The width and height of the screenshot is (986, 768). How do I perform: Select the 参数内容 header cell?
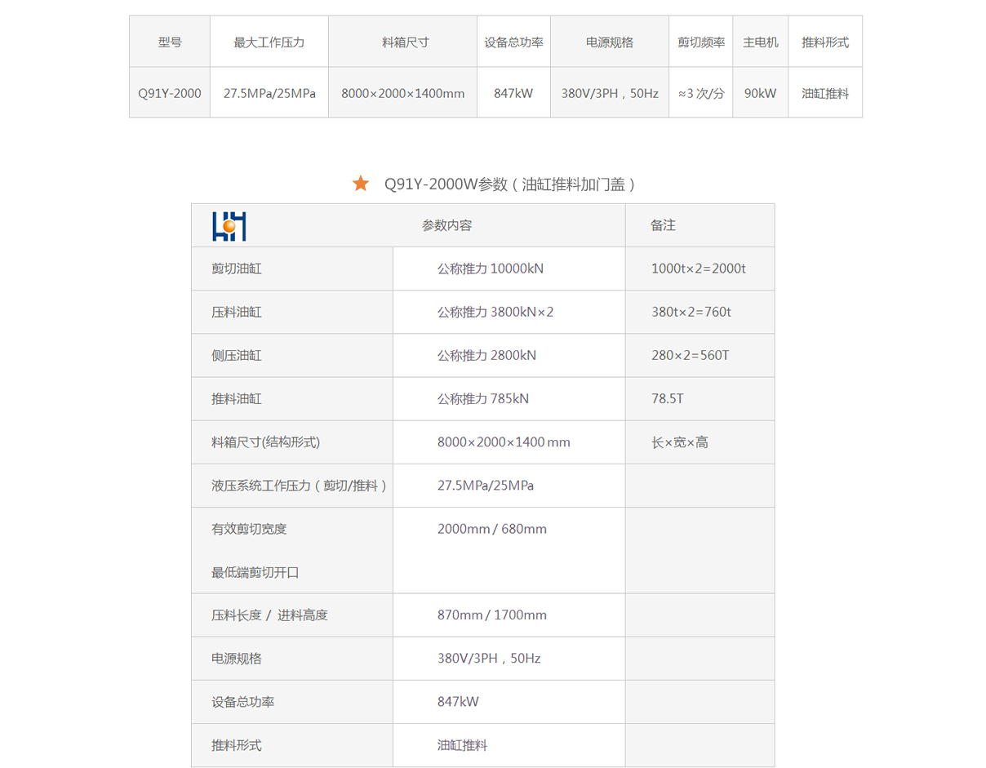446,226
